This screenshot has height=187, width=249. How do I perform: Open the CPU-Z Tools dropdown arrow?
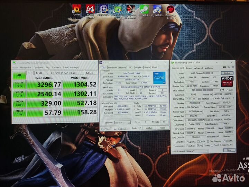pyautogui.click(x=140, y=128)
